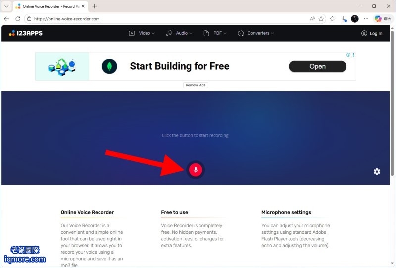This screenshot has height=268, width=396.
Task: Expand the Audio dropdown menu
Action: (179, 33)
